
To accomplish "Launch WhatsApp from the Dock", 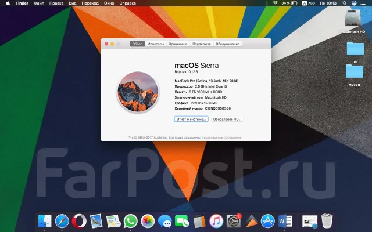I will click(130, 221).
